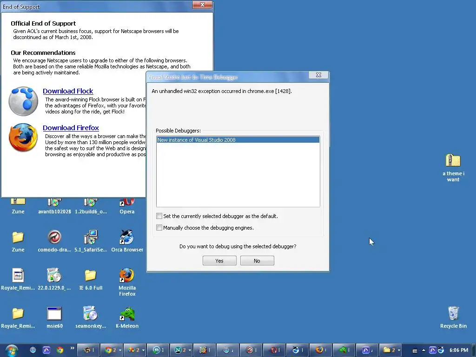Switch to the Maxthon taskbar button
The image size is (476, 357).
pyautogui.click(x=158, y=350)
